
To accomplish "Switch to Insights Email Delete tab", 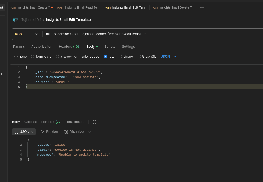I will 172,7.
